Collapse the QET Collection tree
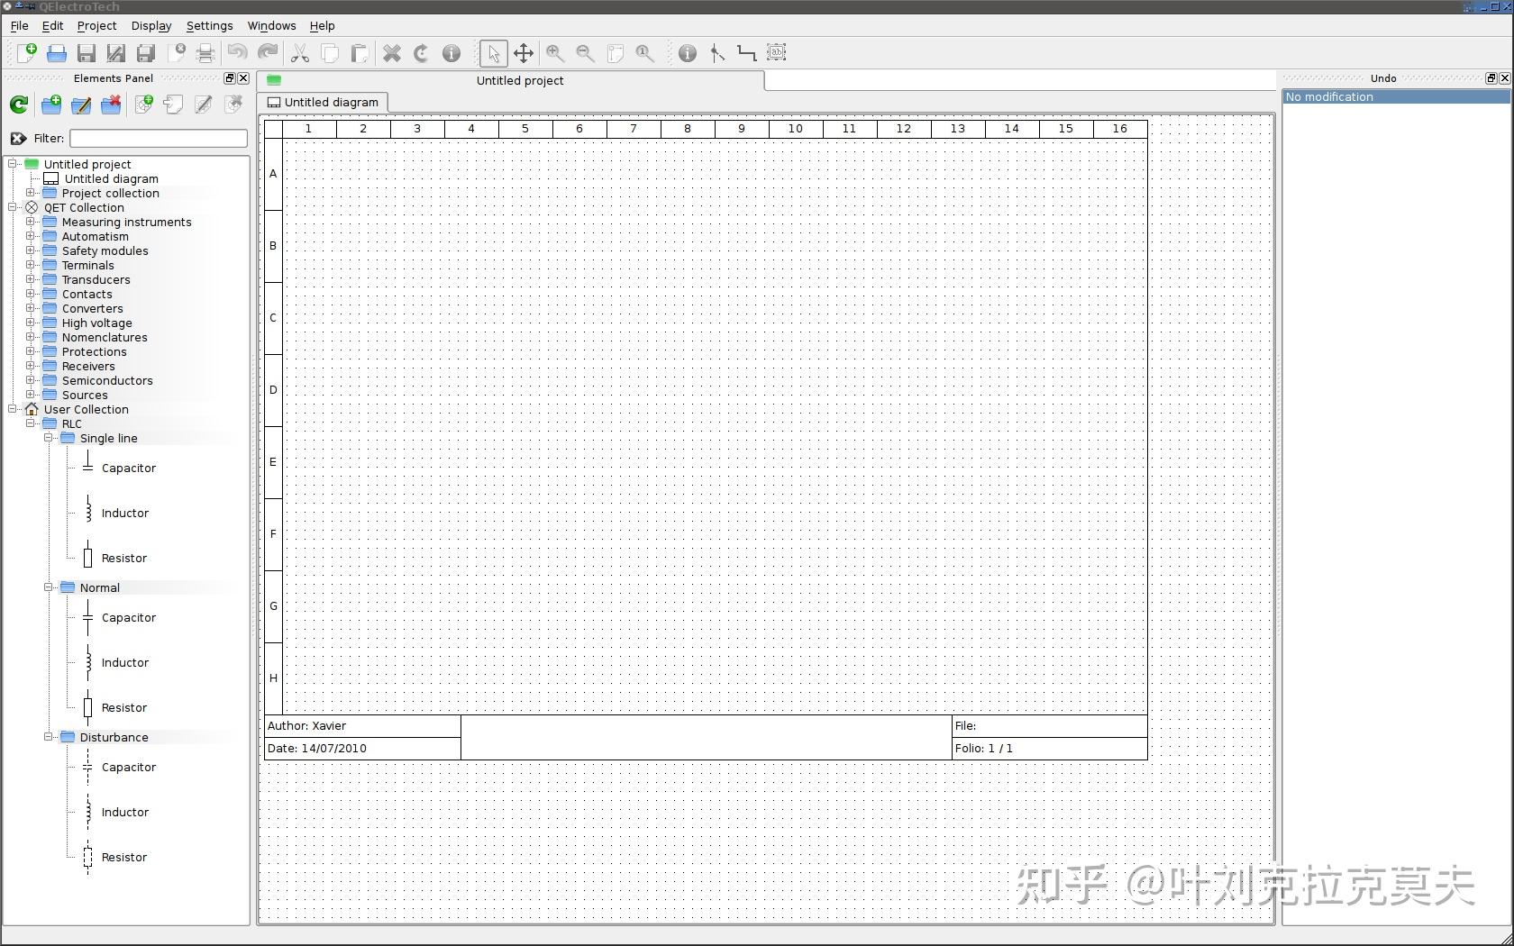 point(12,207)
